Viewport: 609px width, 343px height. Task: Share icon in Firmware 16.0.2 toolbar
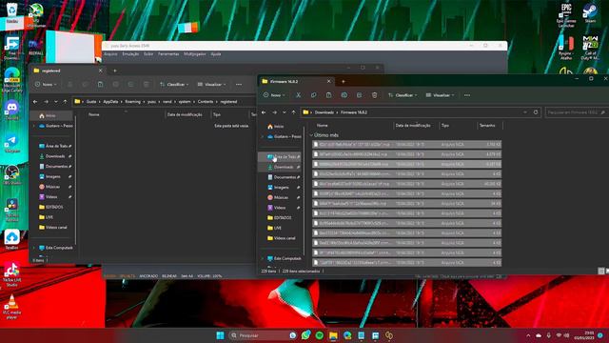pyautogui.click(x=360, y=95)
